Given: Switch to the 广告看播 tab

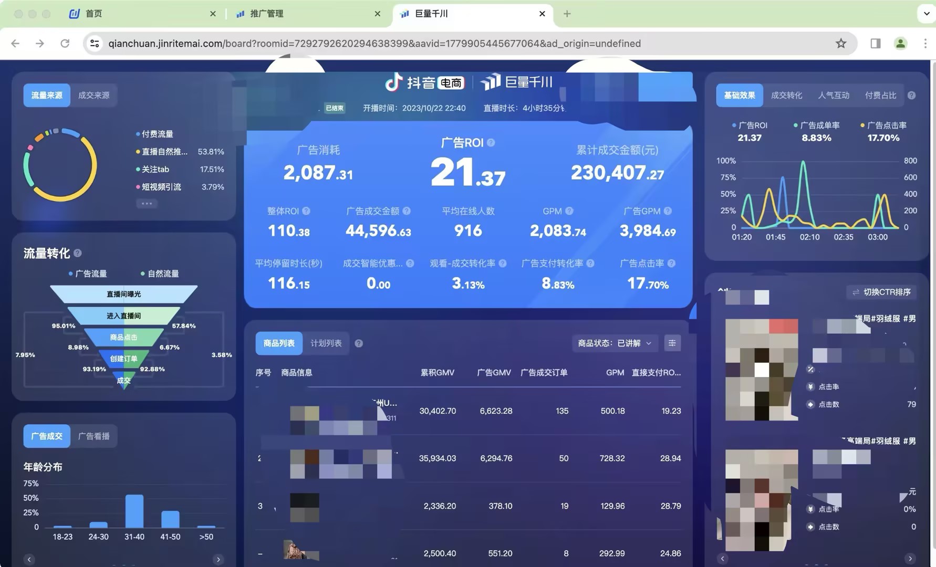Looking at the screenshot, I should point(94,436).
